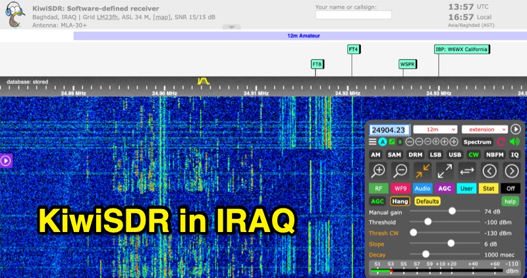Screen dimensions: 527x278
Task: Click the green help button
Action: click(x=510, y=201)
